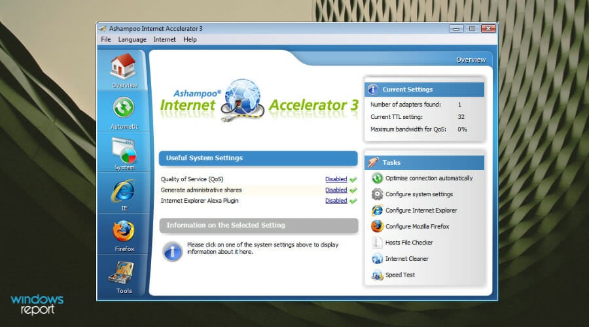589x327 pixels.
Task: Open Configure Mozilla Firefox task
Action: [x=418, y=226]
